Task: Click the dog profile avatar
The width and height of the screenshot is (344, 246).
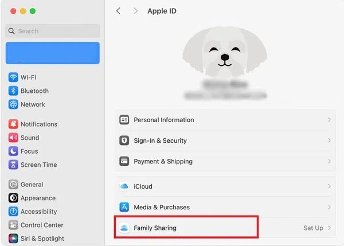Action: [225, 52]
